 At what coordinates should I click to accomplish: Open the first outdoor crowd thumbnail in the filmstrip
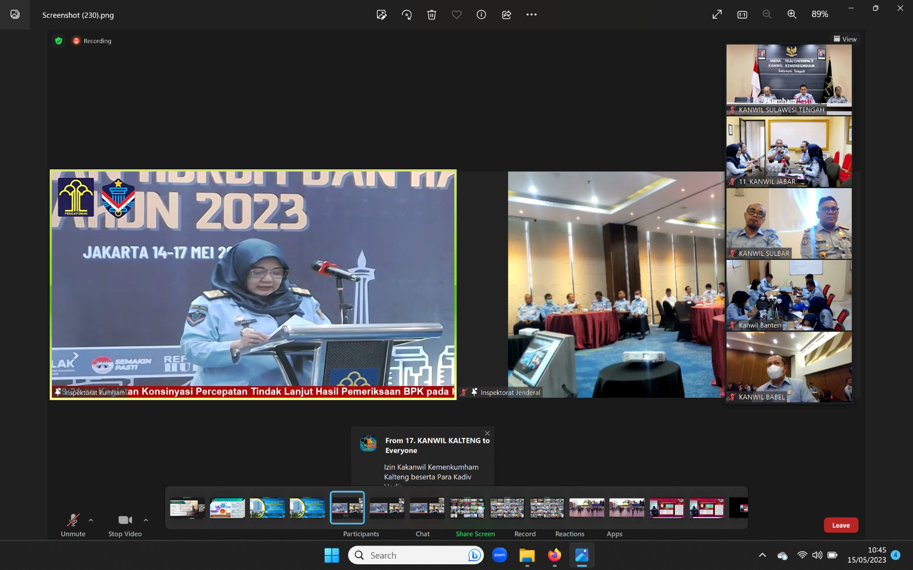click(x=587, y=508)
